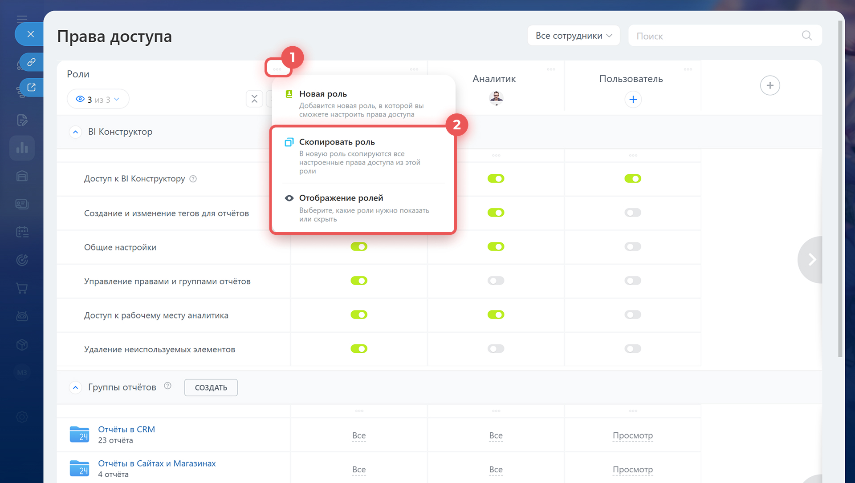Click into the Поиск search field
This screenshot has width=855, height=483.
(712, 36)
